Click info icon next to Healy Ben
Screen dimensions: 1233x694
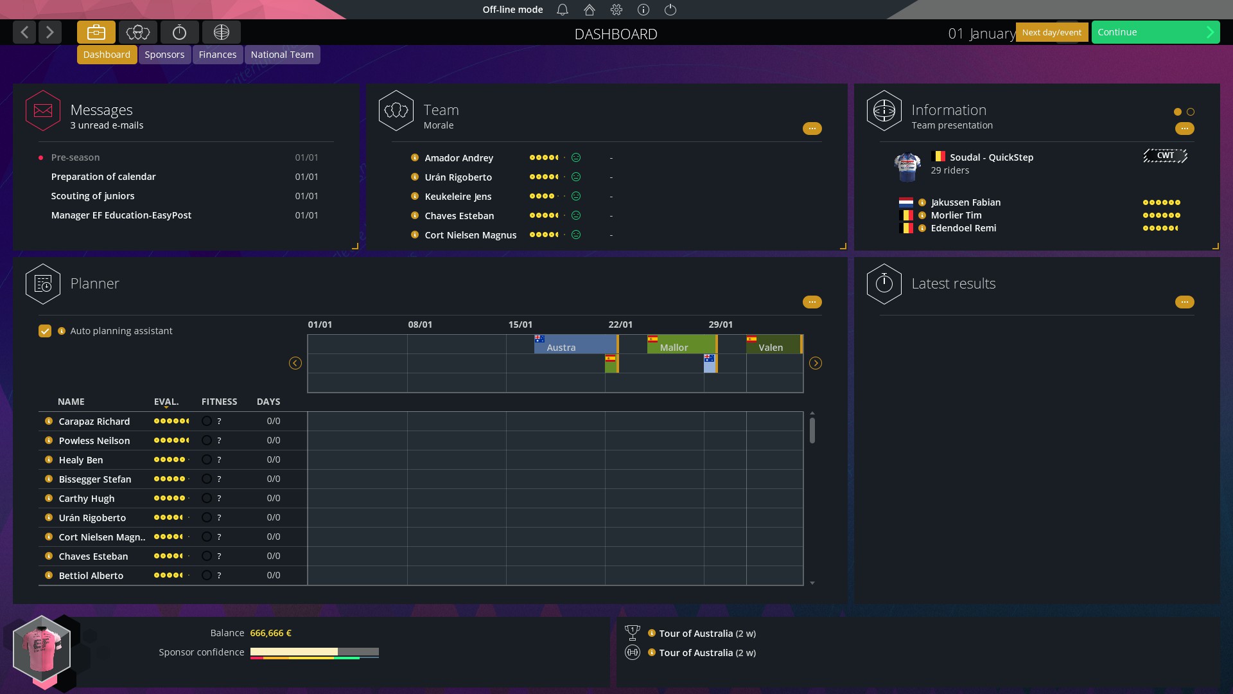click(49, 459)
